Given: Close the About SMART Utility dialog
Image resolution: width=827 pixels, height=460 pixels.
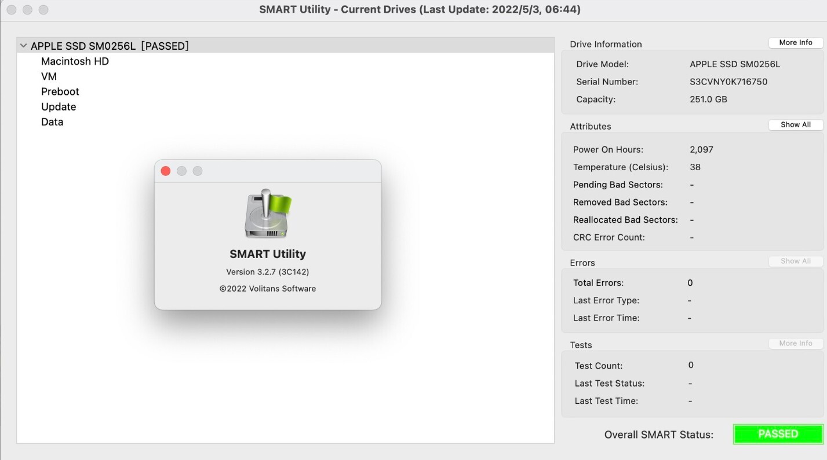Looking at the screenshot, I should tap(166, 171).
